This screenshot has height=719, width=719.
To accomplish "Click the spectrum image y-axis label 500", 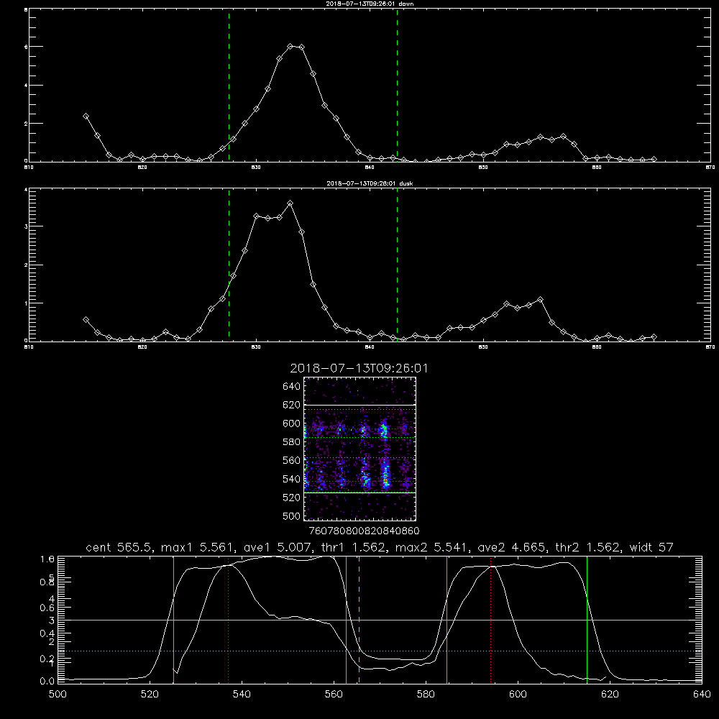I will point(291,516).
